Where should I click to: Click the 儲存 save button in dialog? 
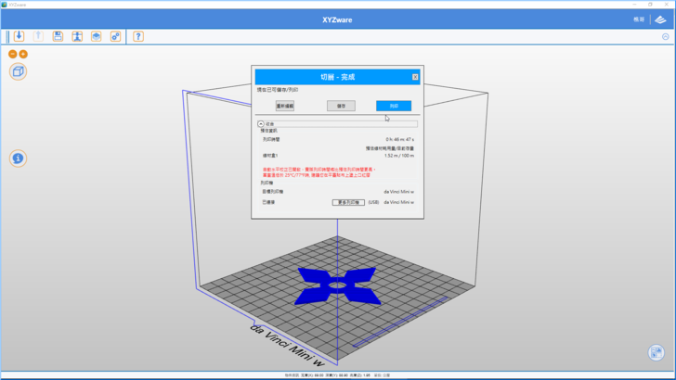tap(341, 106)
